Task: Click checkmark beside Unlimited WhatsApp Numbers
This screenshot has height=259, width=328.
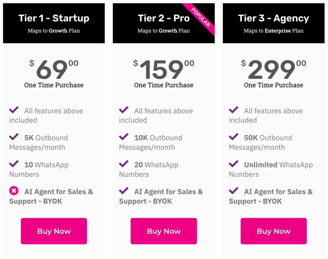Action: [x=234, y=164]
